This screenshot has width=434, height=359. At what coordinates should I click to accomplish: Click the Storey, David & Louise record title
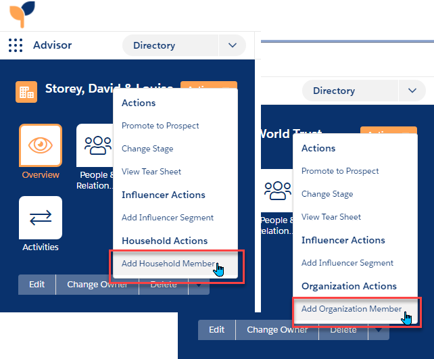tap(109, 89)
